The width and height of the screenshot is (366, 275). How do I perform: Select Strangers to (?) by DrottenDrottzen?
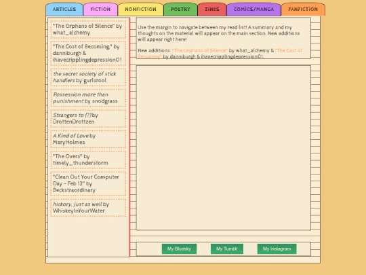tap(88, 118)
